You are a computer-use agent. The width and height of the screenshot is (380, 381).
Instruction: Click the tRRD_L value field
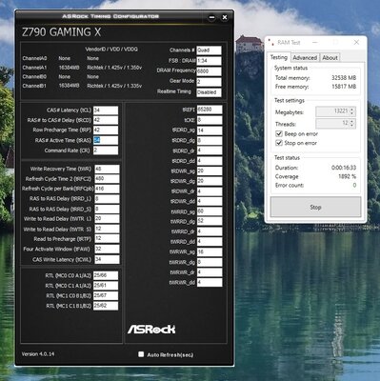107,199
